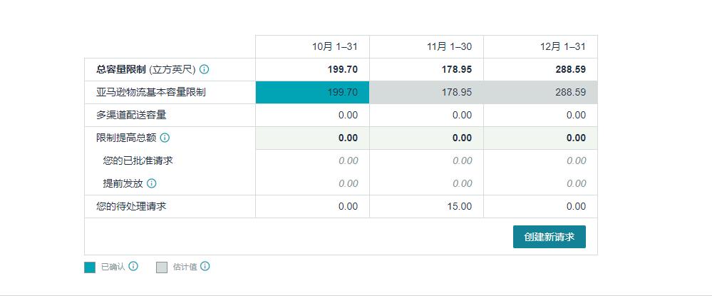Click info icon beside 总容量限制 (立方英尺)
The image size is (712, 296).
205,69
